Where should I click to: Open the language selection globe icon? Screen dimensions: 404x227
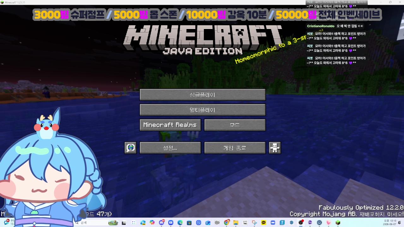pos(130,148)
